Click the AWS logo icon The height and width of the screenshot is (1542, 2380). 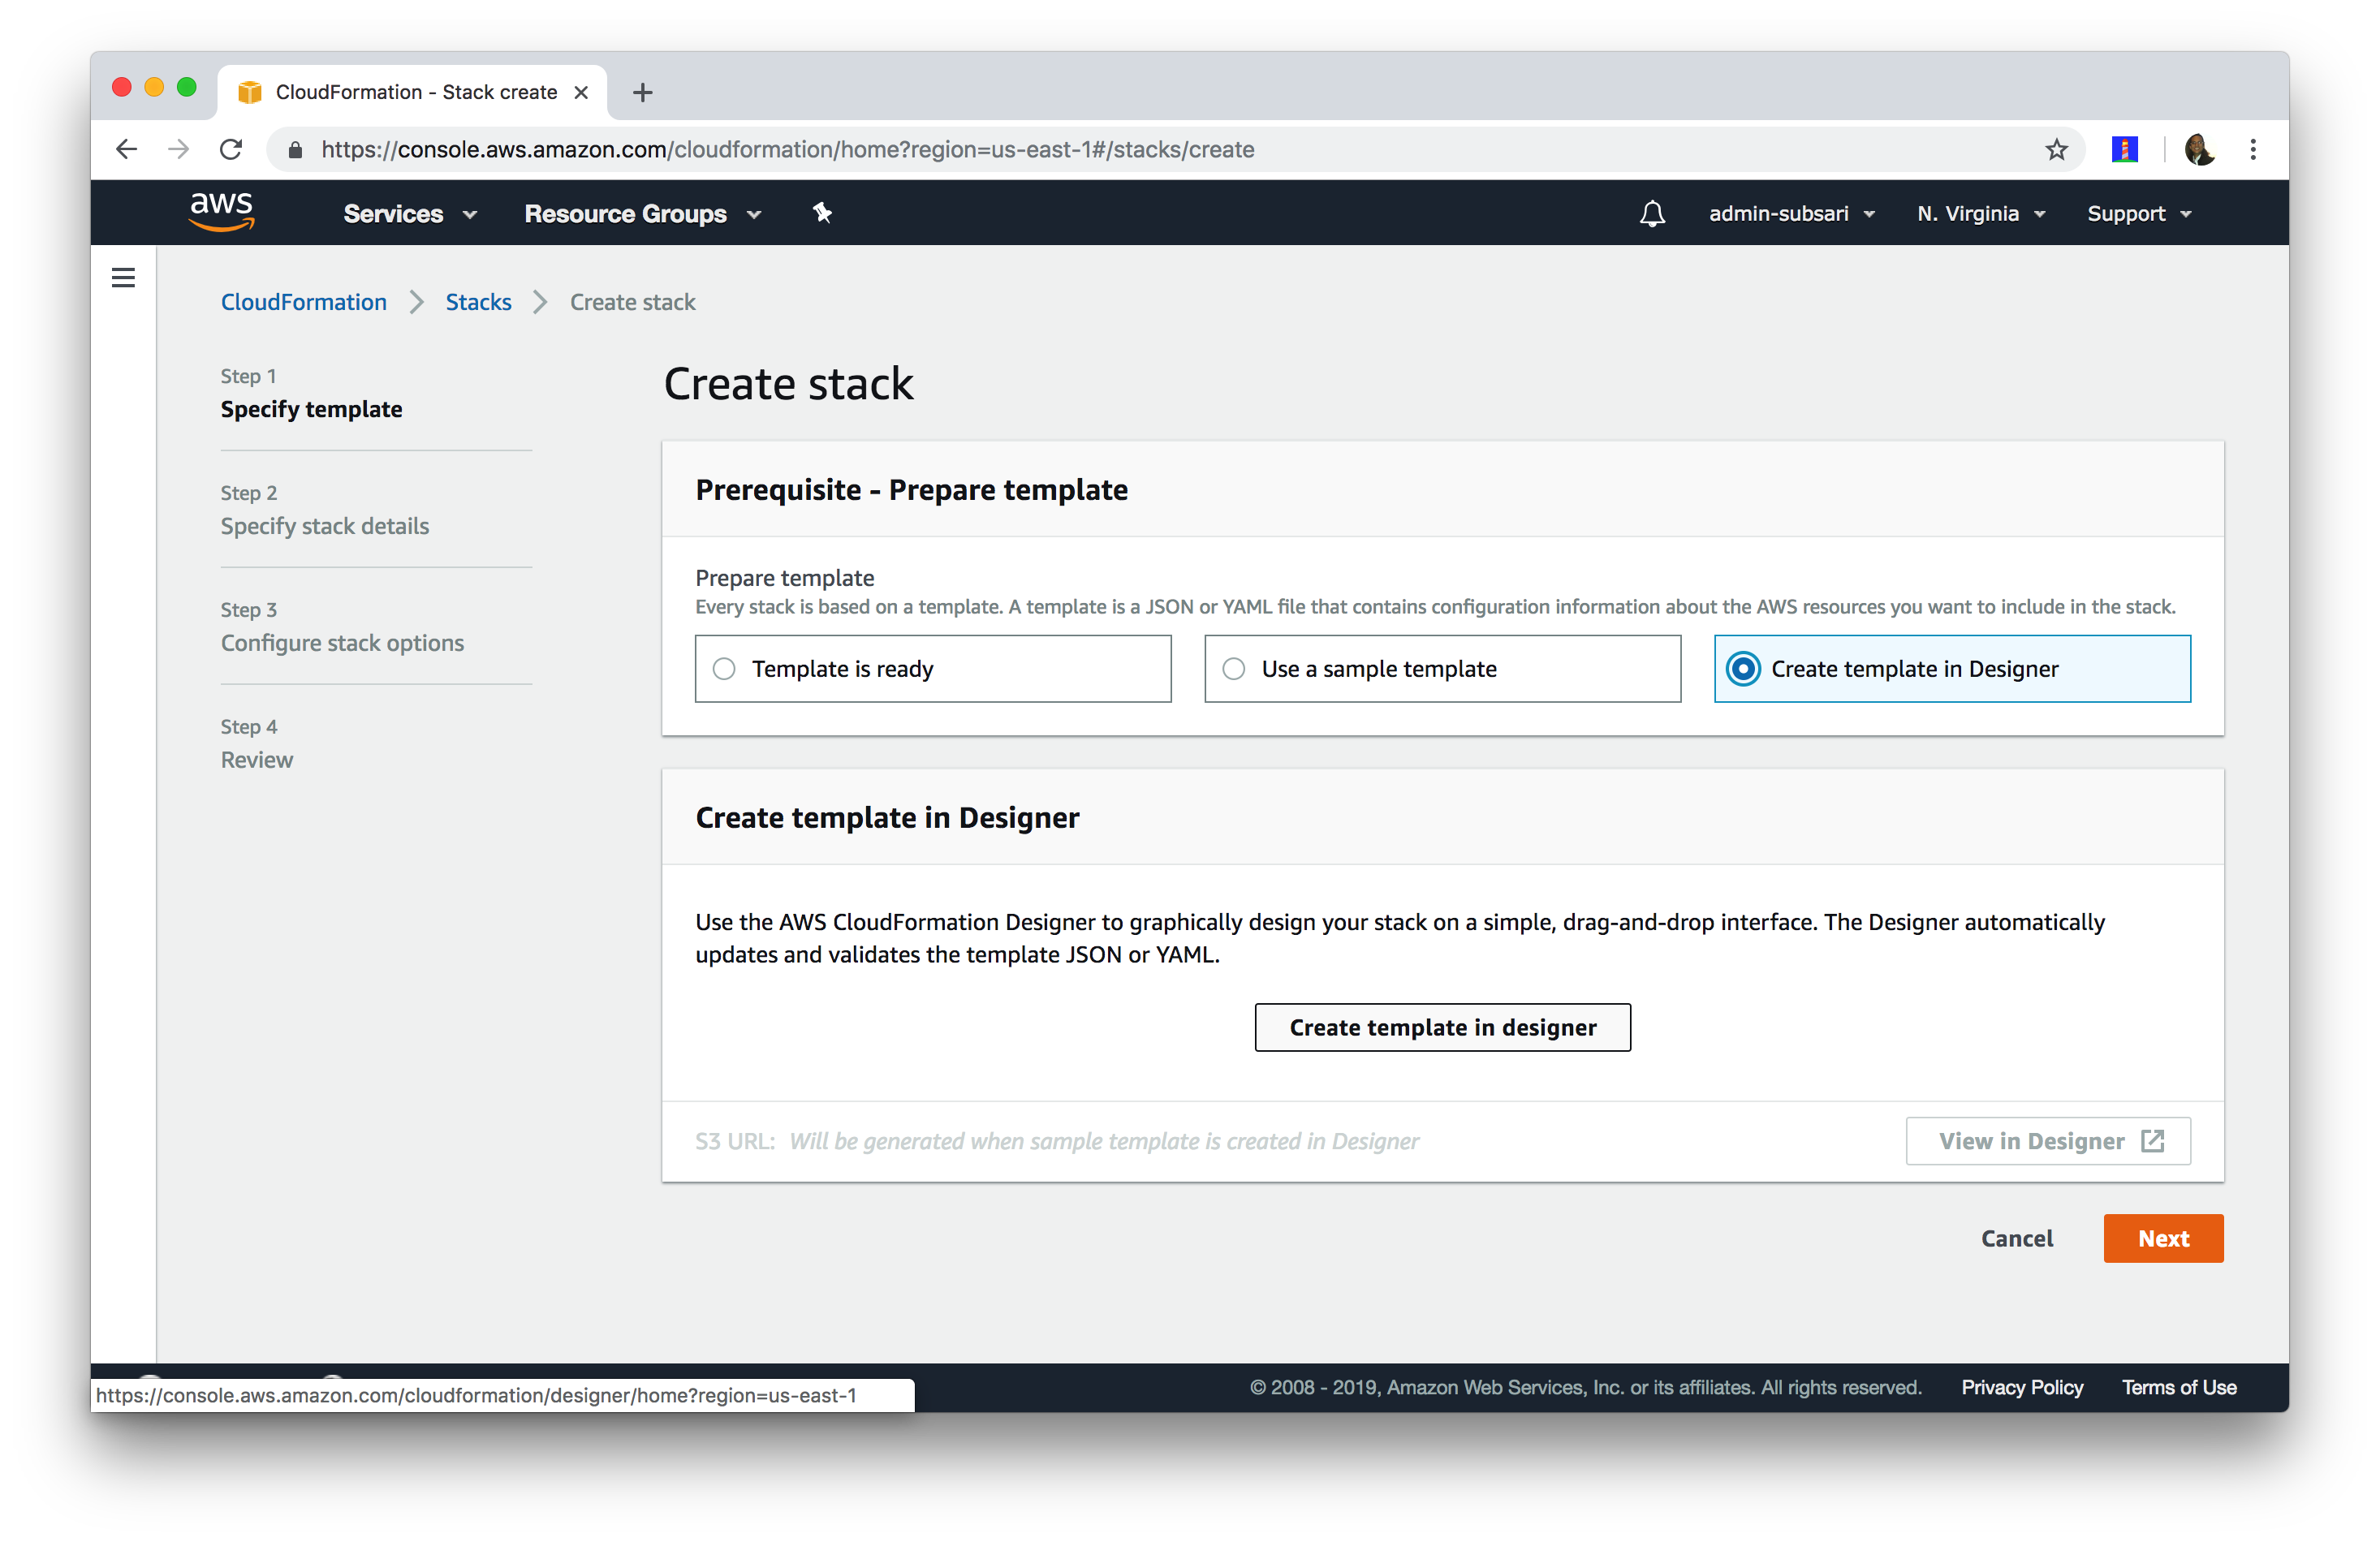click(x=218, y=212)
